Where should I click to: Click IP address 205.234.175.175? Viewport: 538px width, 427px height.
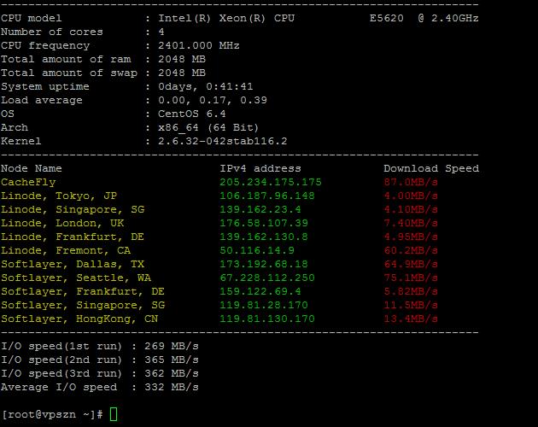click(x=271, y=182)
